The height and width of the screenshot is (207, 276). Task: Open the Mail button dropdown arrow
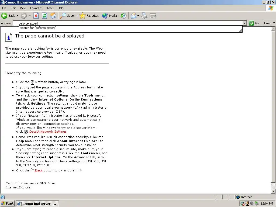point(138,16)
